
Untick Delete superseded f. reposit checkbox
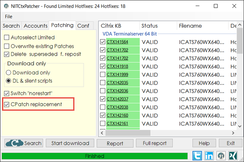pyautogui.click(x=7, y=54)
